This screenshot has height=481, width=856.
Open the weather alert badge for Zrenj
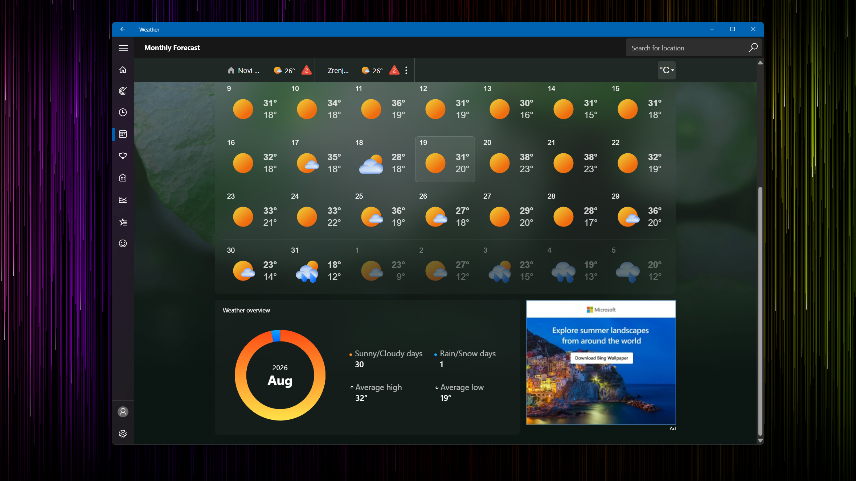point(394,70)
